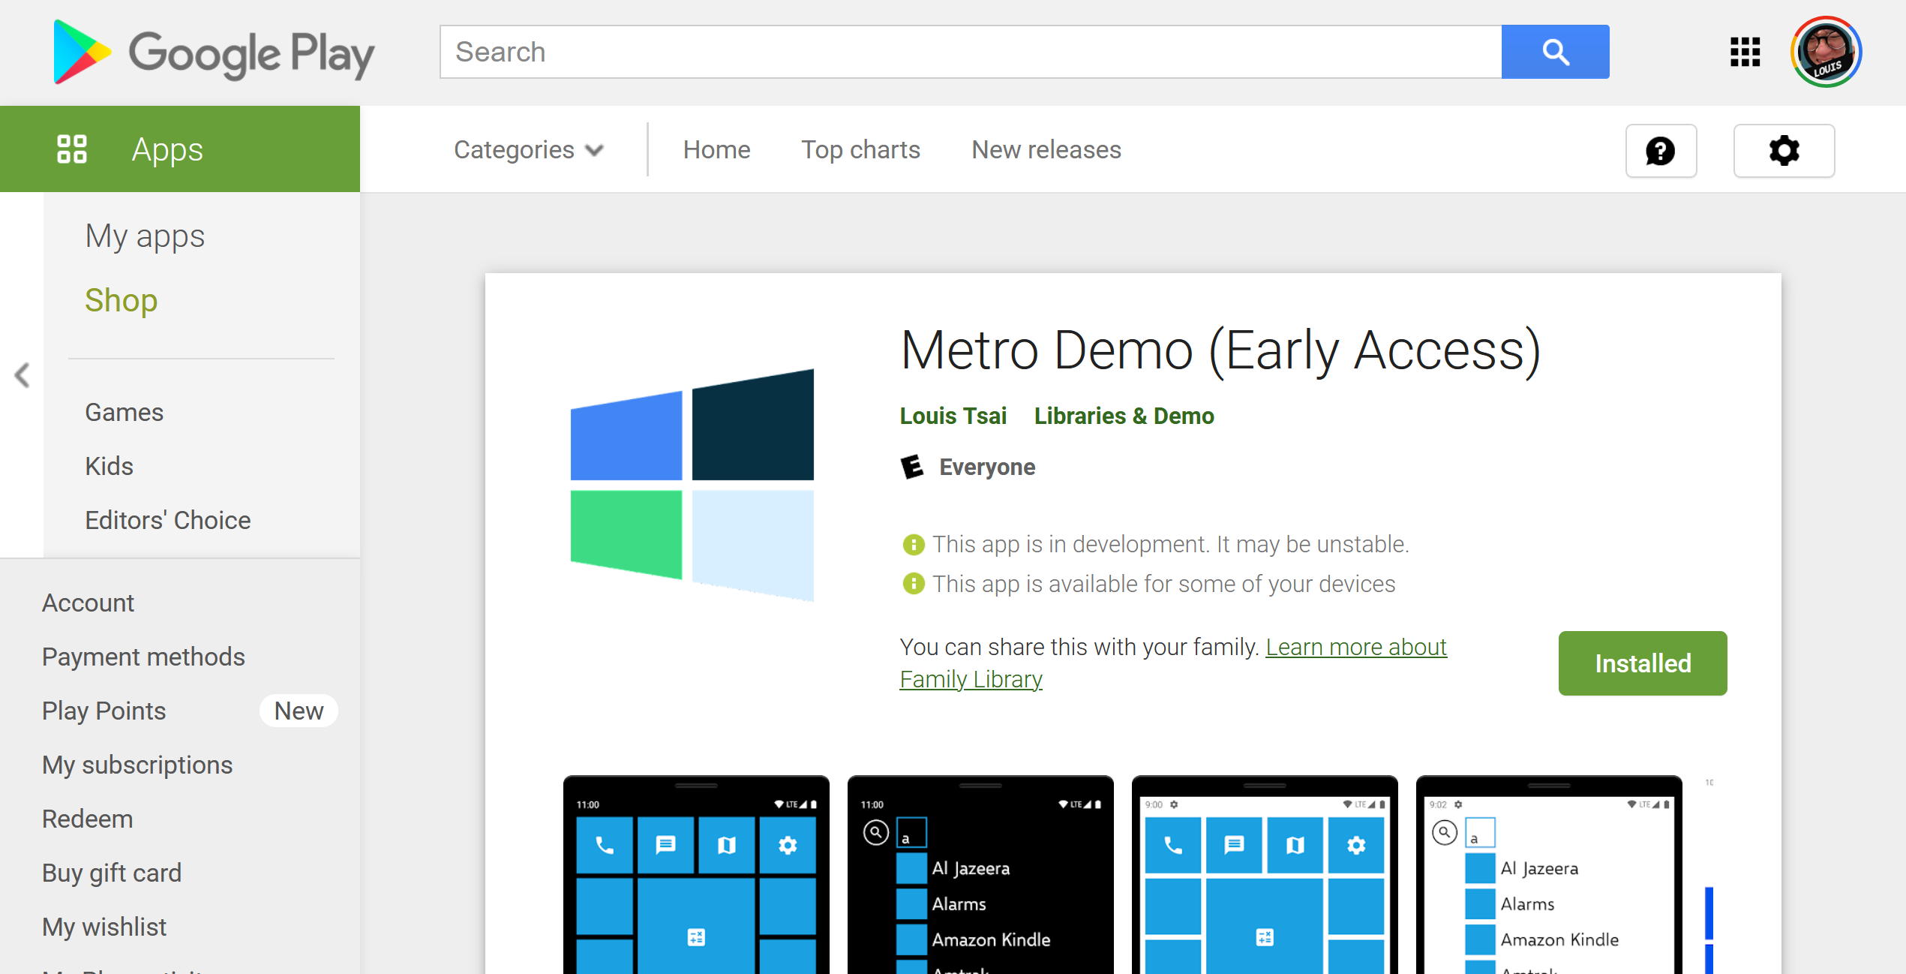Open the New releases tab

click(1046, 150)
